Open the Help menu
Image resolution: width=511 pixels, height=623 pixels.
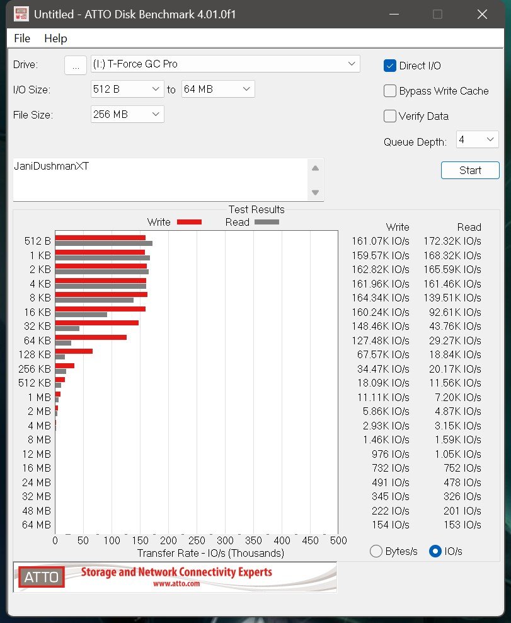55,38
